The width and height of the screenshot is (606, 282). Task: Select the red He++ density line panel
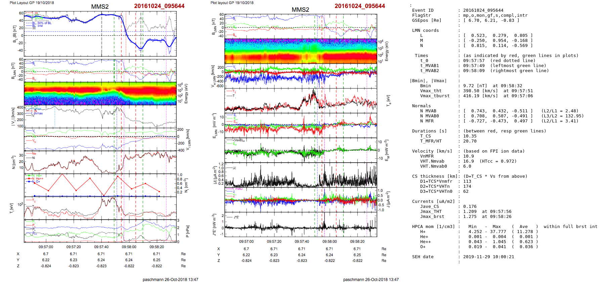100,185
